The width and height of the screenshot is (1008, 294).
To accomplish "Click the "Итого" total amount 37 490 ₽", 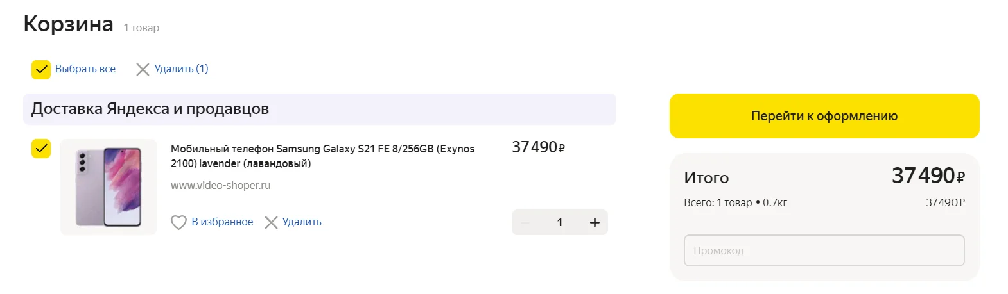I will tap(928, 176).
